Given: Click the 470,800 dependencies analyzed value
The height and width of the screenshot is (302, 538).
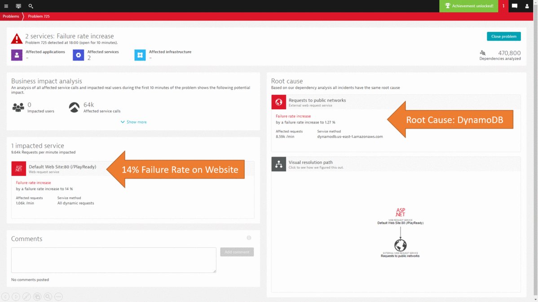Looking at the screenshot, I should click(509, 53).
